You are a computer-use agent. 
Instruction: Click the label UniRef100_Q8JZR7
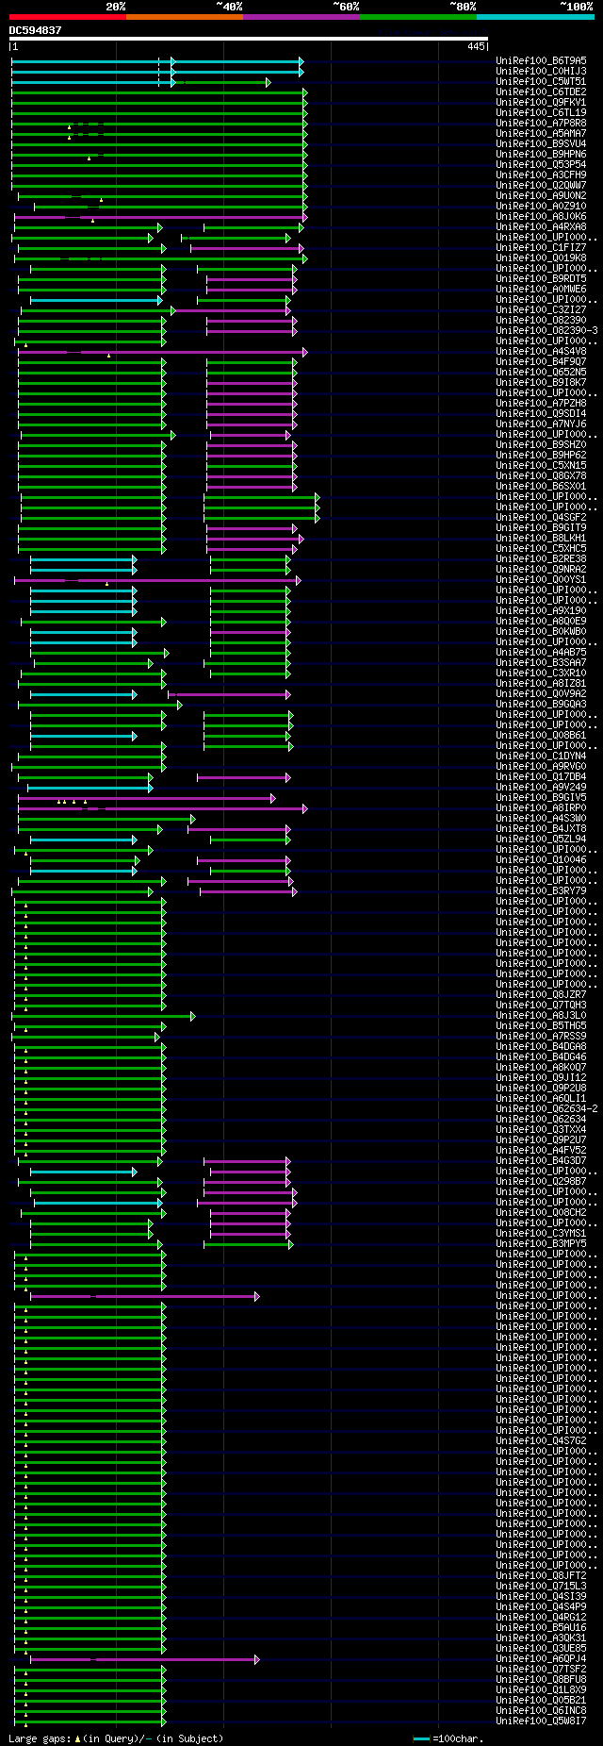541,994
